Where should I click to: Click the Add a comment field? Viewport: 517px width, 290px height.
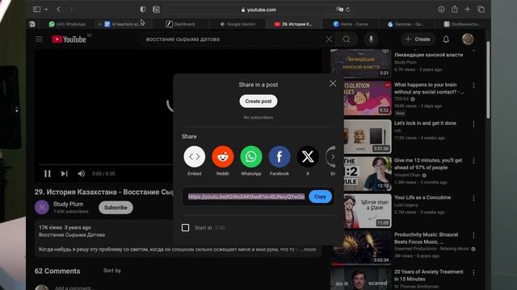point(74,288)
